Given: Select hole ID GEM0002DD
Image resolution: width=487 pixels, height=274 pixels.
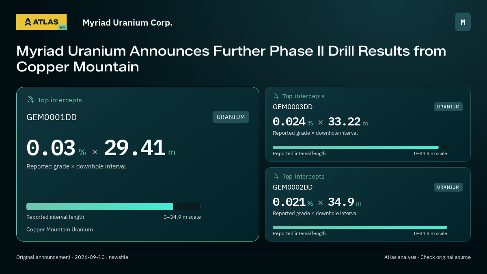Looking at the screenshot, I should [293, 187].
